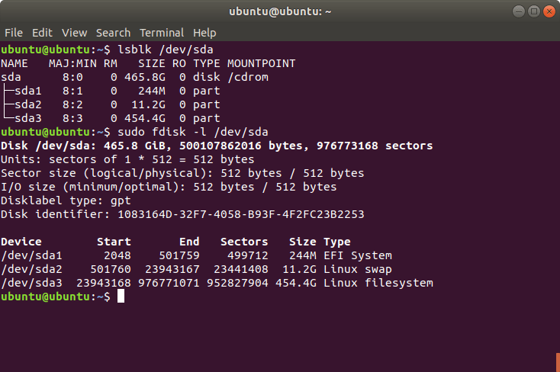Click the MOUNTPOINT column header
The image size is (560, 372).
point(262,63)
